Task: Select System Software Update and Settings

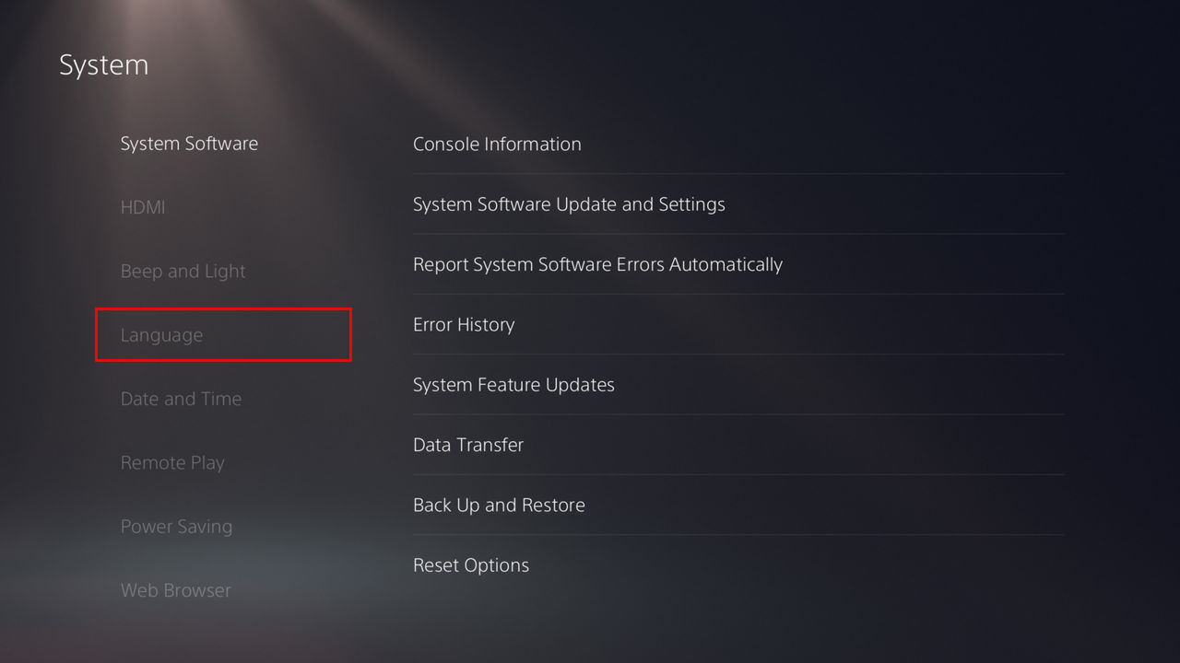Action: 569,204
